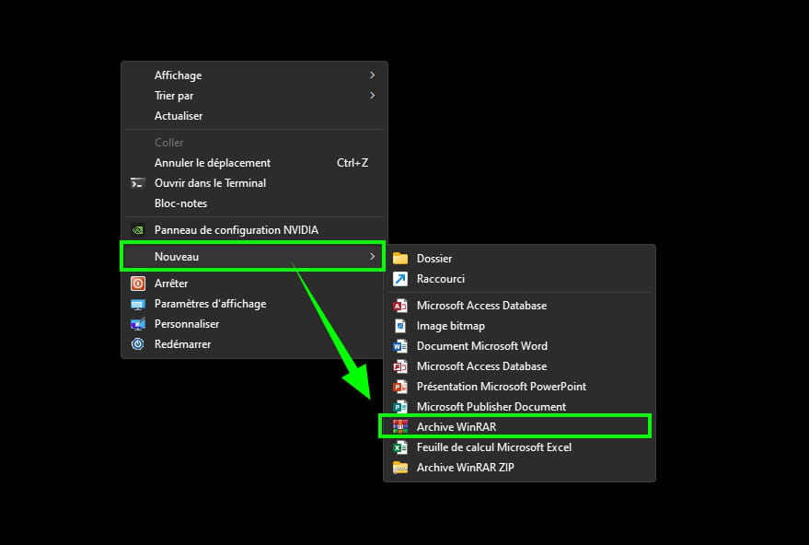Create a new Image bitmap

point(520,326)
